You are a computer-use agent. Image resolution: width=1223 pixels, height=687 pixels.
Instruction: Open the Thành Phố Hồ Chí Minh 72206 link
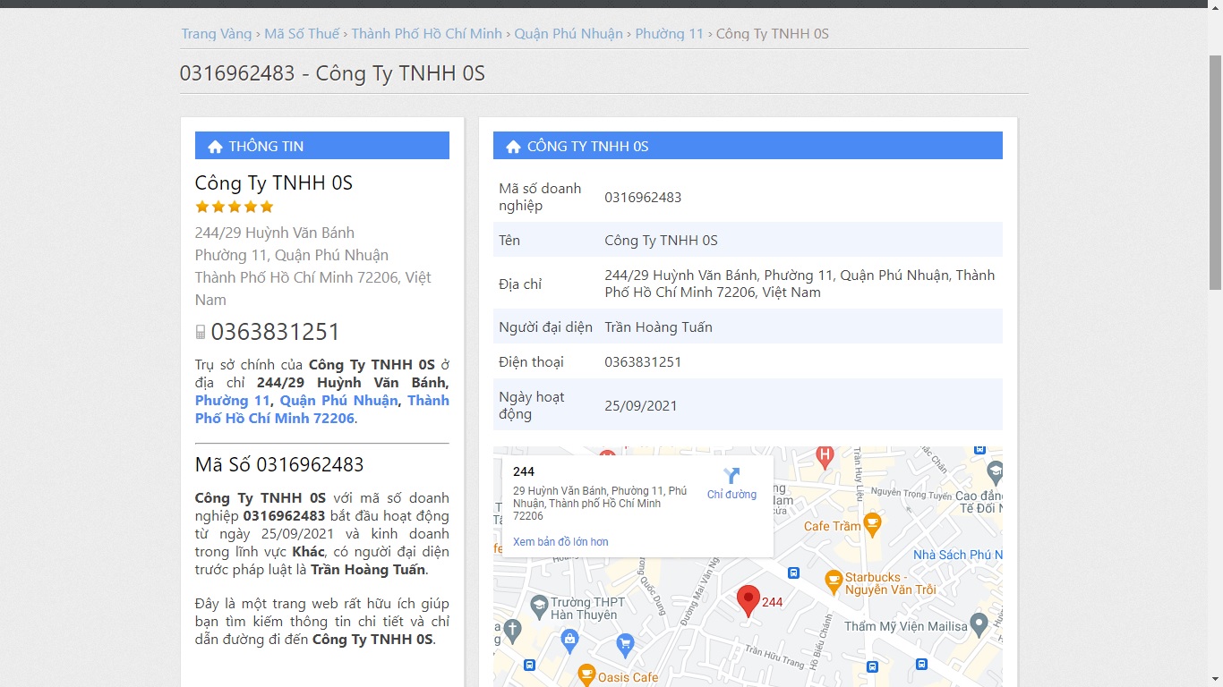pyautogui.click(x=322, y=410)
